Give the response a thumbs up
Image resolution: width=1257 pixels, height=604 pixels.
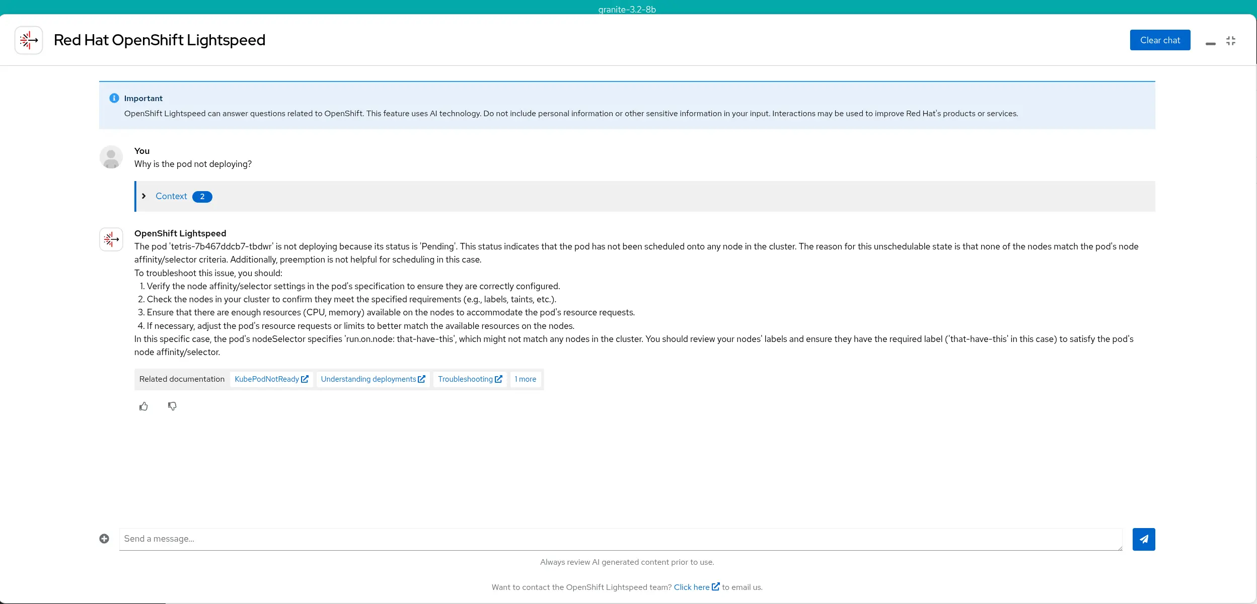[x=143, y=406]
